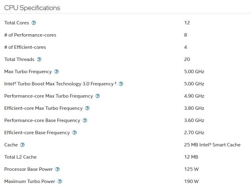Open the Total Threads help tooltip icon
The height and width of the screenshot is (194, 251).
point(39,59)
